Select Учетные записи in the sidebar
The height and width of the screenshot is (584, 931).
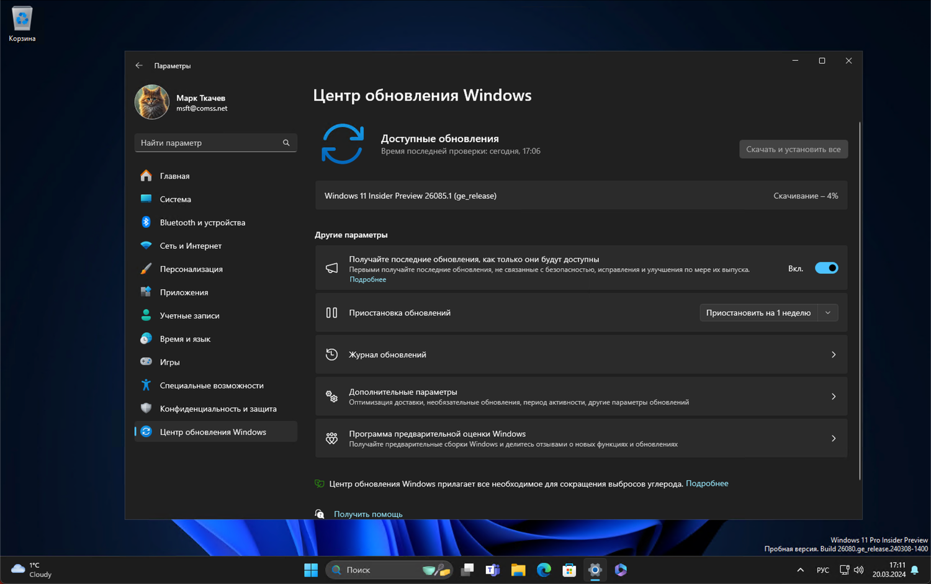pos(189,315)
